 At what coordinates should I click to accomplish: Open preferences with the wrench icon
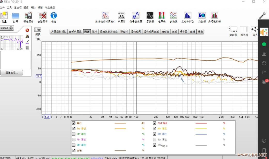tap(263, 15)
